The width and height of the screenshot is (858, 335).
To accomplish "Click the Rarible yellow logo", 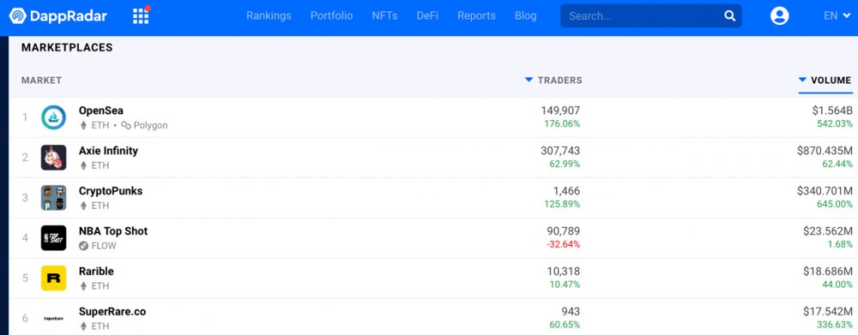I will pyautogui.click(x=53, y=278).
